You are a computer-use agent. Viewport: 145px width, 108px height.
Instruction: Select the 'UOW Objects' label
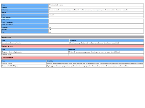click(6, 17)
